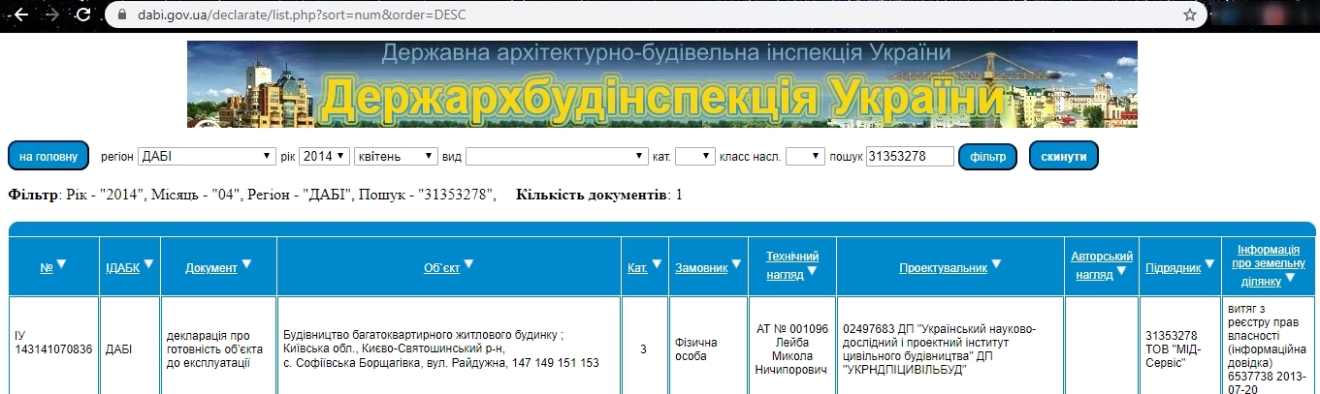Click the padlock site info icon
This screenshot has height=394, width=1320.
[121, 15]
